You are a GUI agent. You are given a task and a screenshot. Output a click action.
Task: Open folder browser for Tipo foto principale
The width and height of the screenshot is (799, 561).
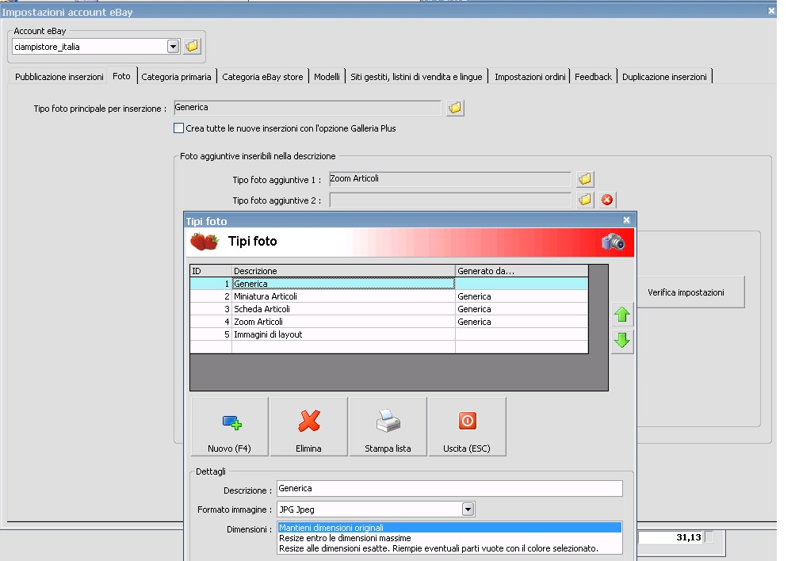tap(454, 108)
